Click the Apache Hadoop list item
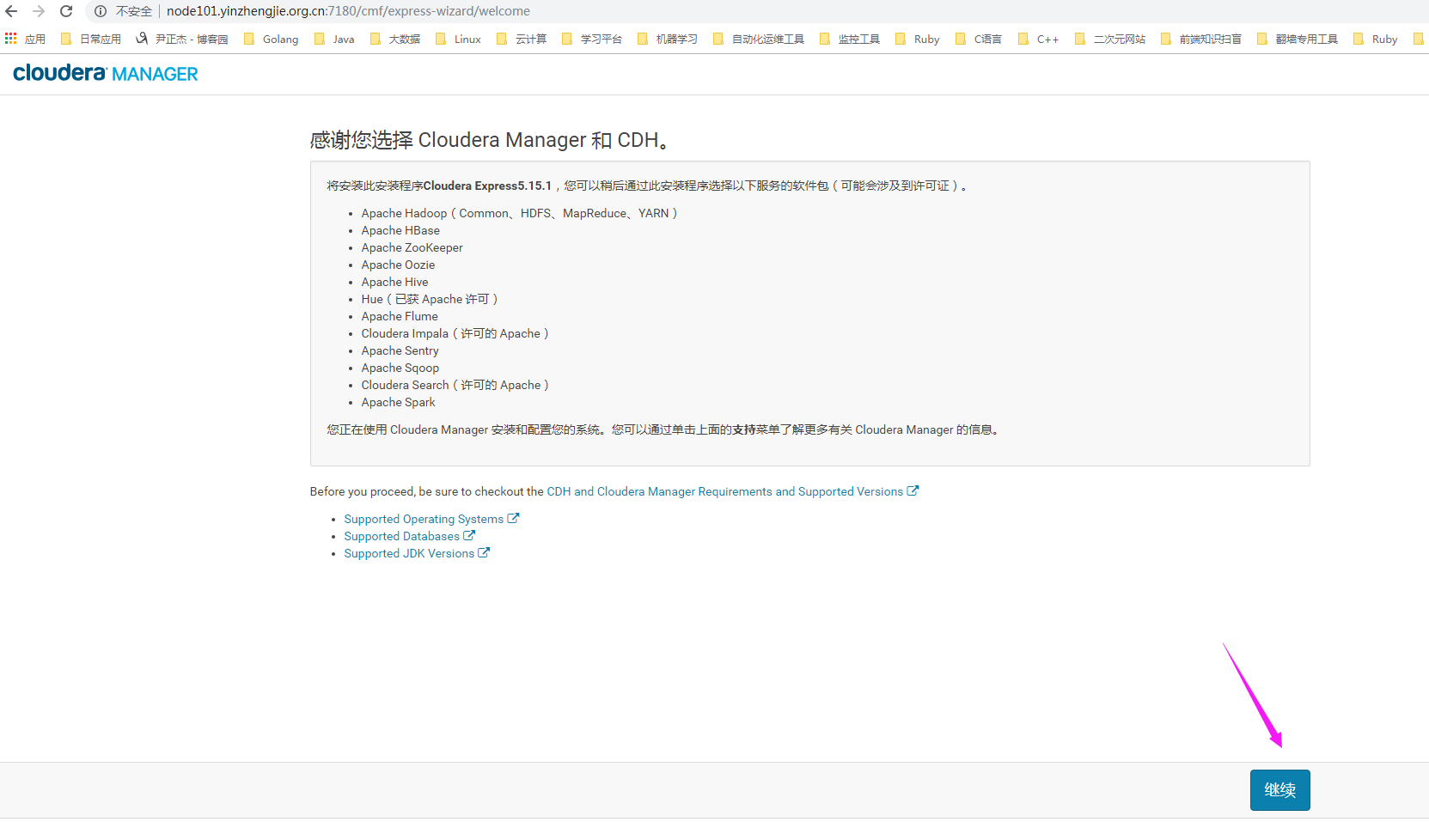The image size is (1429, 822). point(519,213)
